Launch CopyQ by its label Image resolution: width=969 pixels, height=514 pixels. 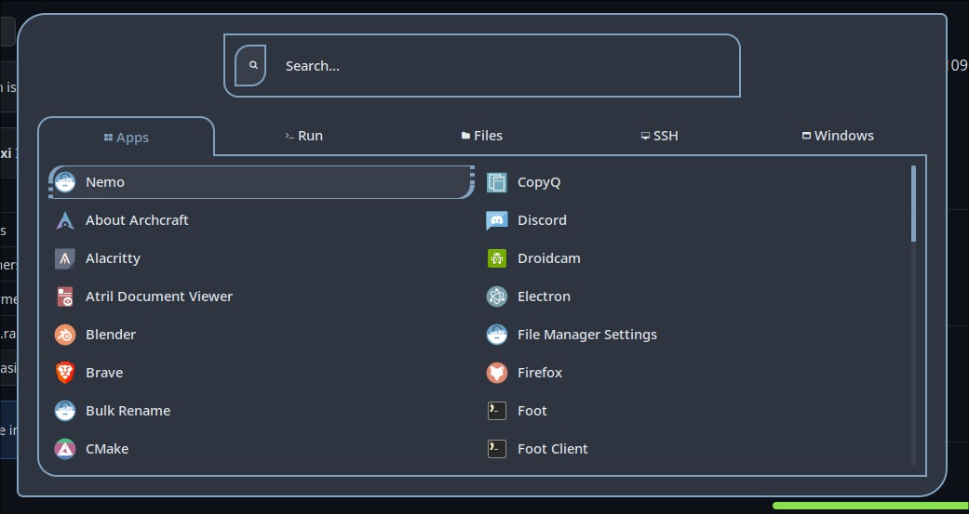pos(539,182)
